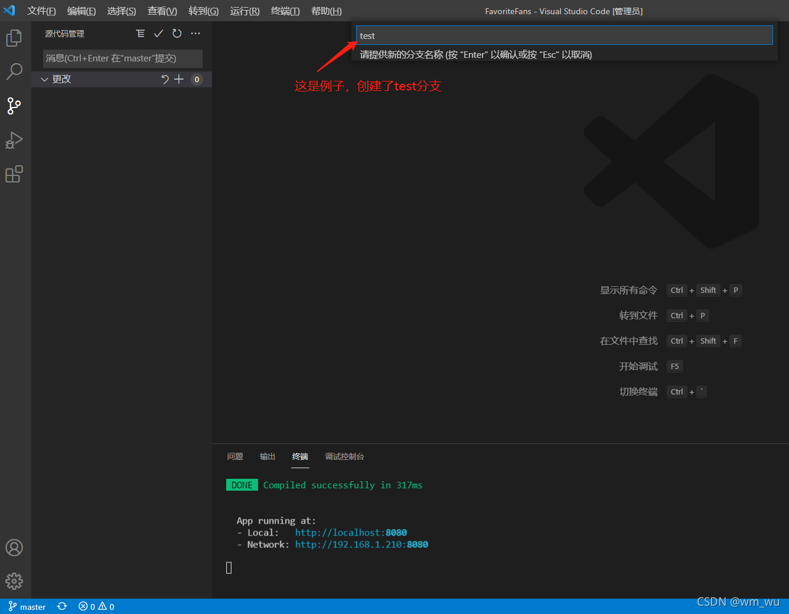Select the 终端 panel tab
789x614 pixels.
pos(300,456)
